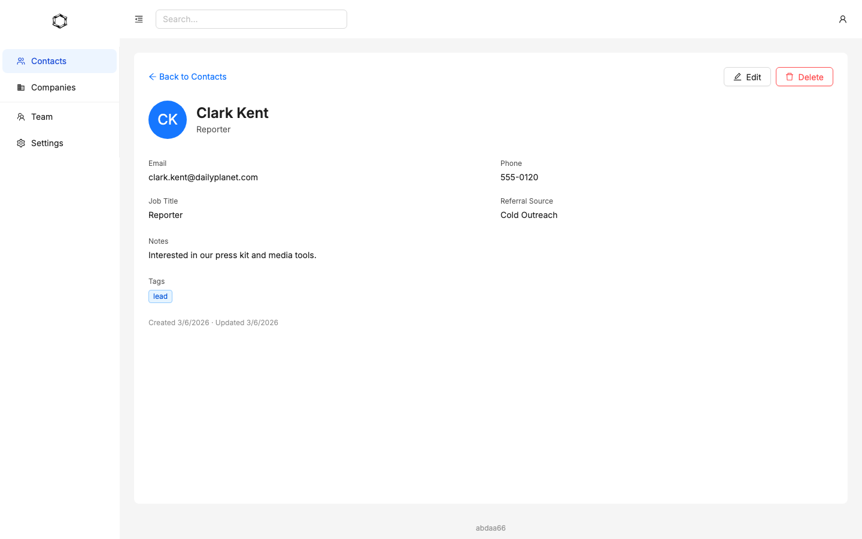
Task: Click the Contacts people icon in the sidebar
Action: (x=21, y=61)
